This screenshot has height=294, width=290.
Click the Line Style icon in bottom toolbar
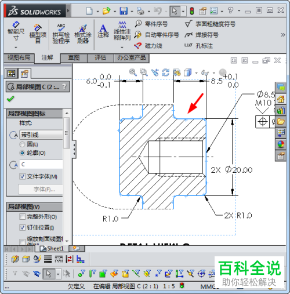coord(59,259)
